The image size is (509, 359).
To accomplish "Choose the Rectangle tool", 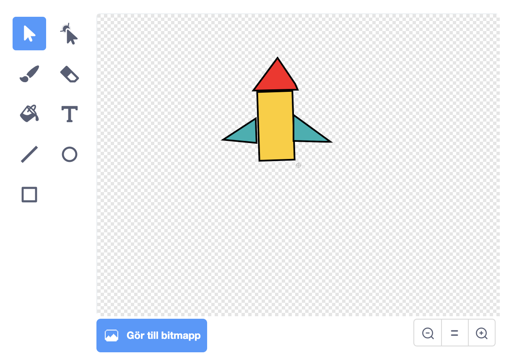I will tap(29, 195).
